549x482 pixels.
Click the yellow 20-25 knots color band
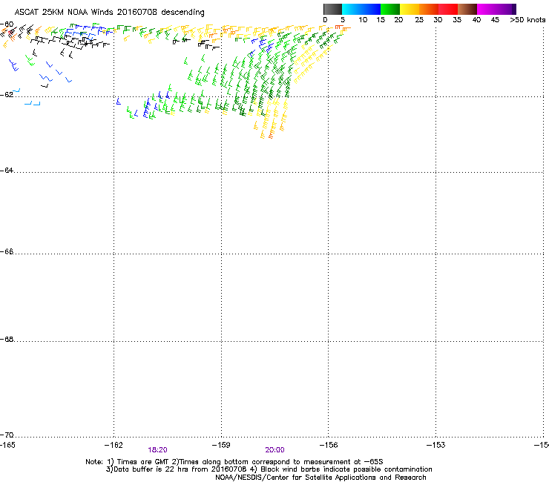410,9
